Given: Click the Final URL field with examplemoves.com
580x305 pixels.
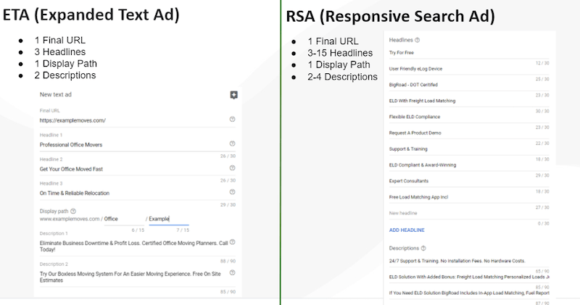Looking at the screenshot, I should coord(138,120).
